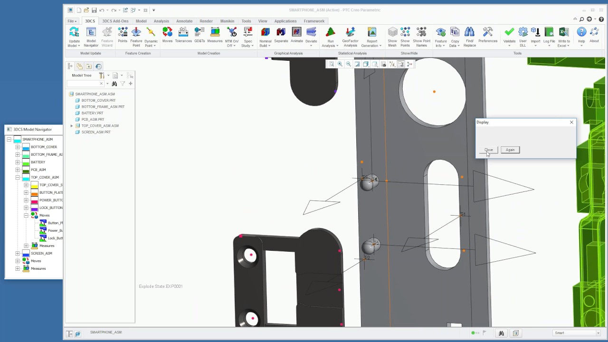Screen dimensions: 608x342
Task: Click Show Point Names icon
Action: 421,32
